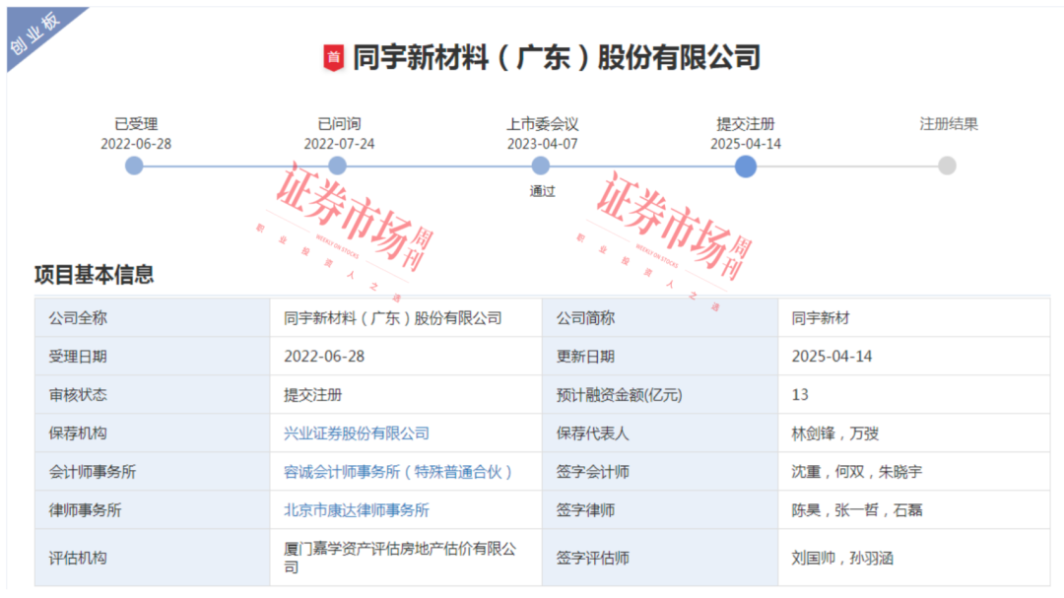Image resolution: width=1064 pixels, height=598 pixels.
Task: Click the 公司简称 value 同宇新材
Action: (821, 317)
